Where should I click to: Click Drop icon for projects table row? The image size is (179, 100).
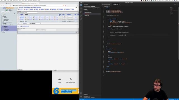(x=55, y=17)
